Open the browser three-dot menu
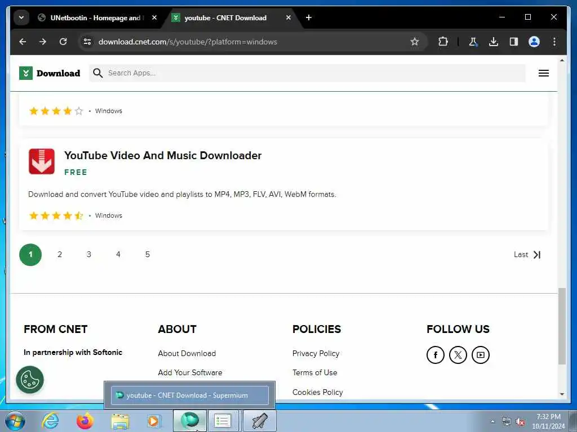 tap(554, 42)
